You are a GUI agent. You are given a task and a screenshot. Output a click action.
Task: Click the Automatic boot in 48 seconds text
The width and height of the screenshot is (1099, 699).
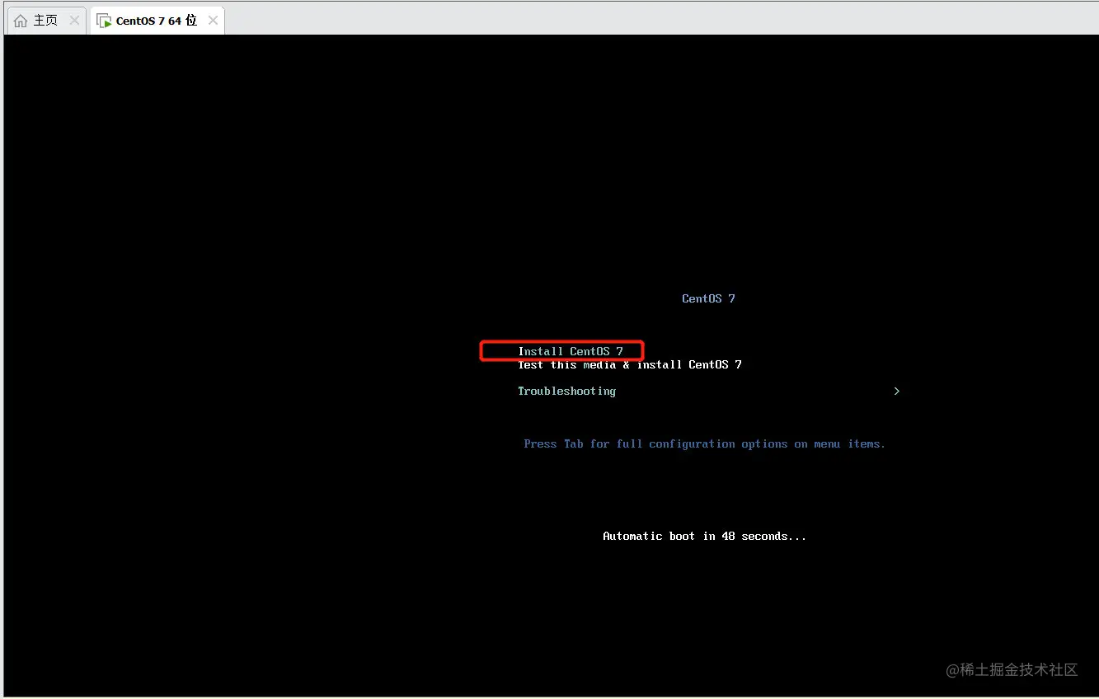(x=705, y=536)
